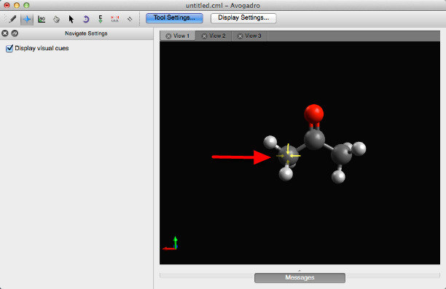The height and width of the screenshot is (289, 446).
Task: Open the Display Settings panel
Action: pos(243,18)
